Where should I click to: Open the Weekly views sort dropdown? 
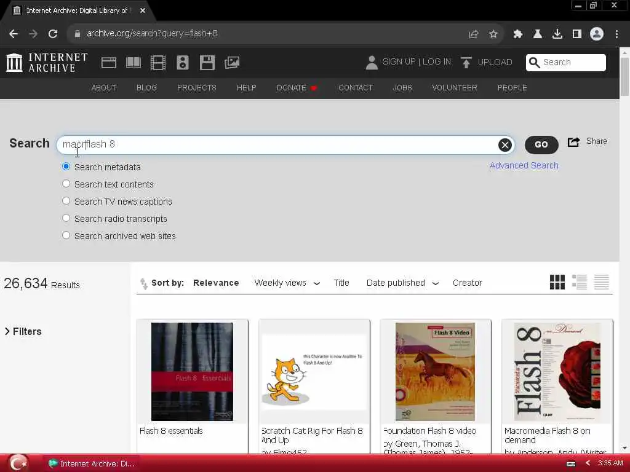pyautogui.click(x=287, y=283)
